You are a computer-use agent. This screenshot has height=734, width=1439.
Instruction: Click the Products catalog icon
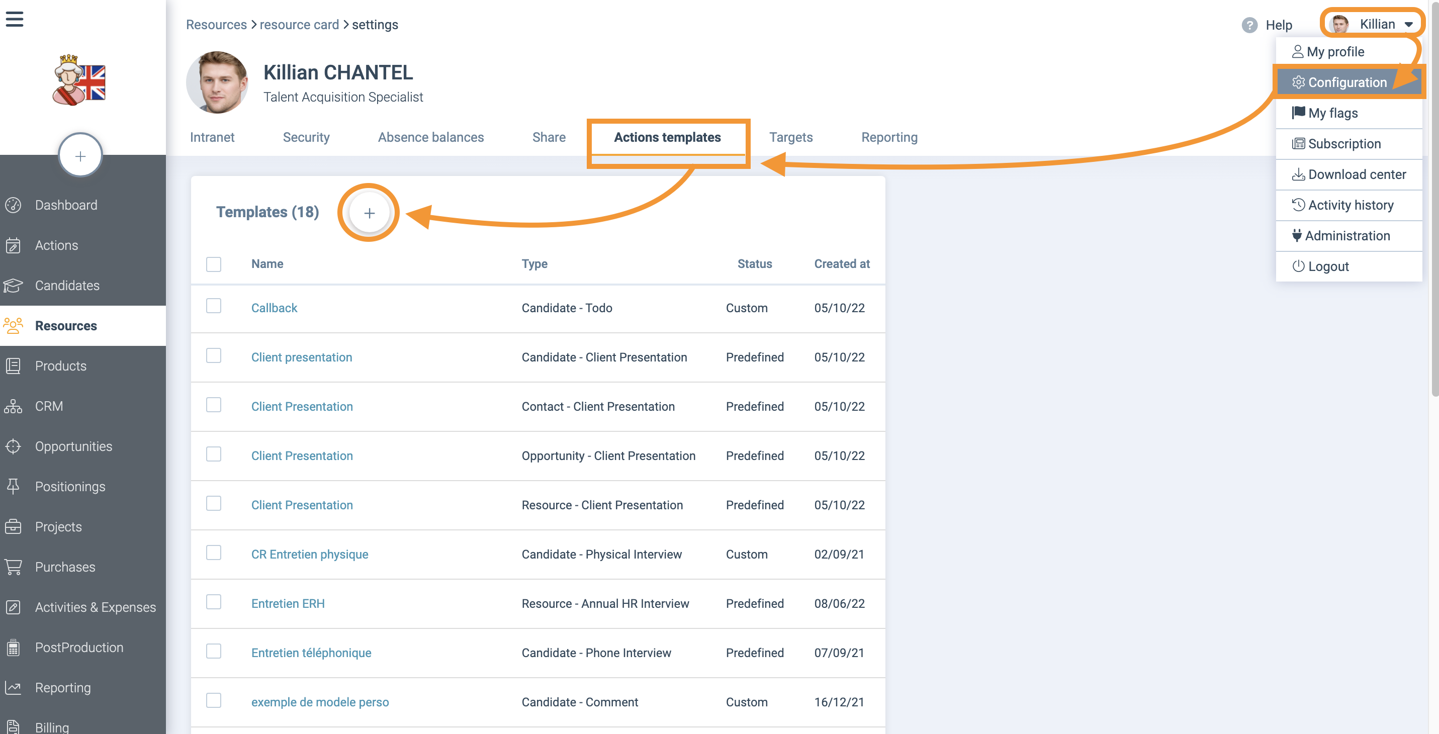[x=13, y=366]
